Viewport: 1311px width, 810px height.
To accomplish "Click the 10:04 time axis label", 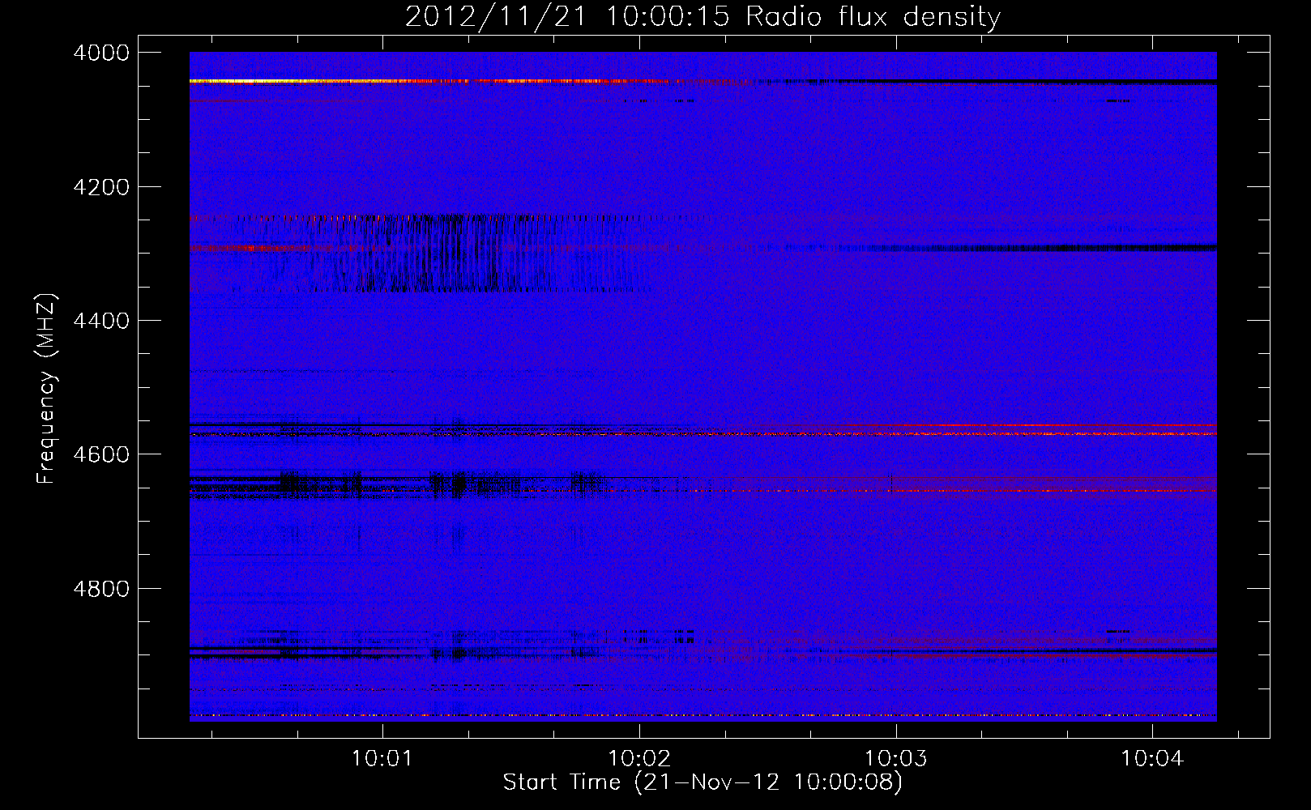I will tap(1152, 759).
